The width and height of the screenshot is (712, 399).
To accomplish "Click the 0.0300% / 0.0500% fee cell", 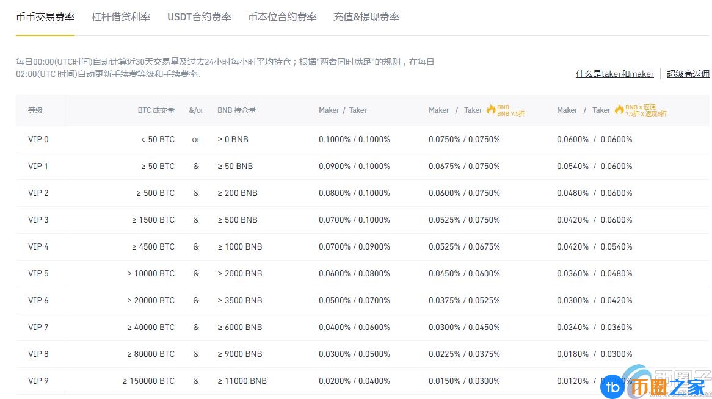I will 354,354.
